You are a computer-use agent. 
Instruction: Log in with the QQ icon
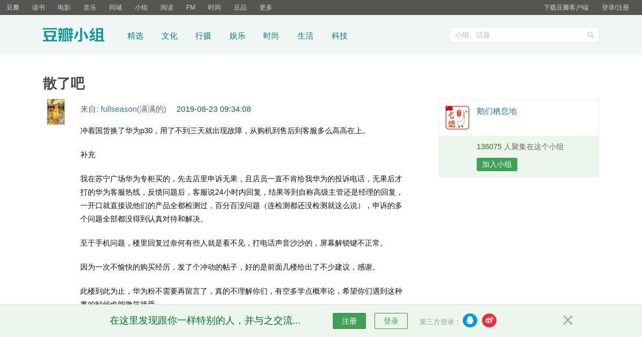[x=470, y=320]
